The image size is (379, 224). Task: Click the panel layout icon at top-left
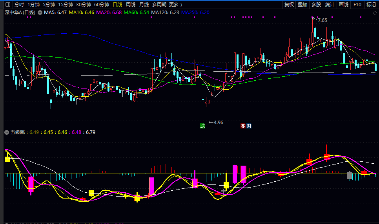tap(8, 5)
